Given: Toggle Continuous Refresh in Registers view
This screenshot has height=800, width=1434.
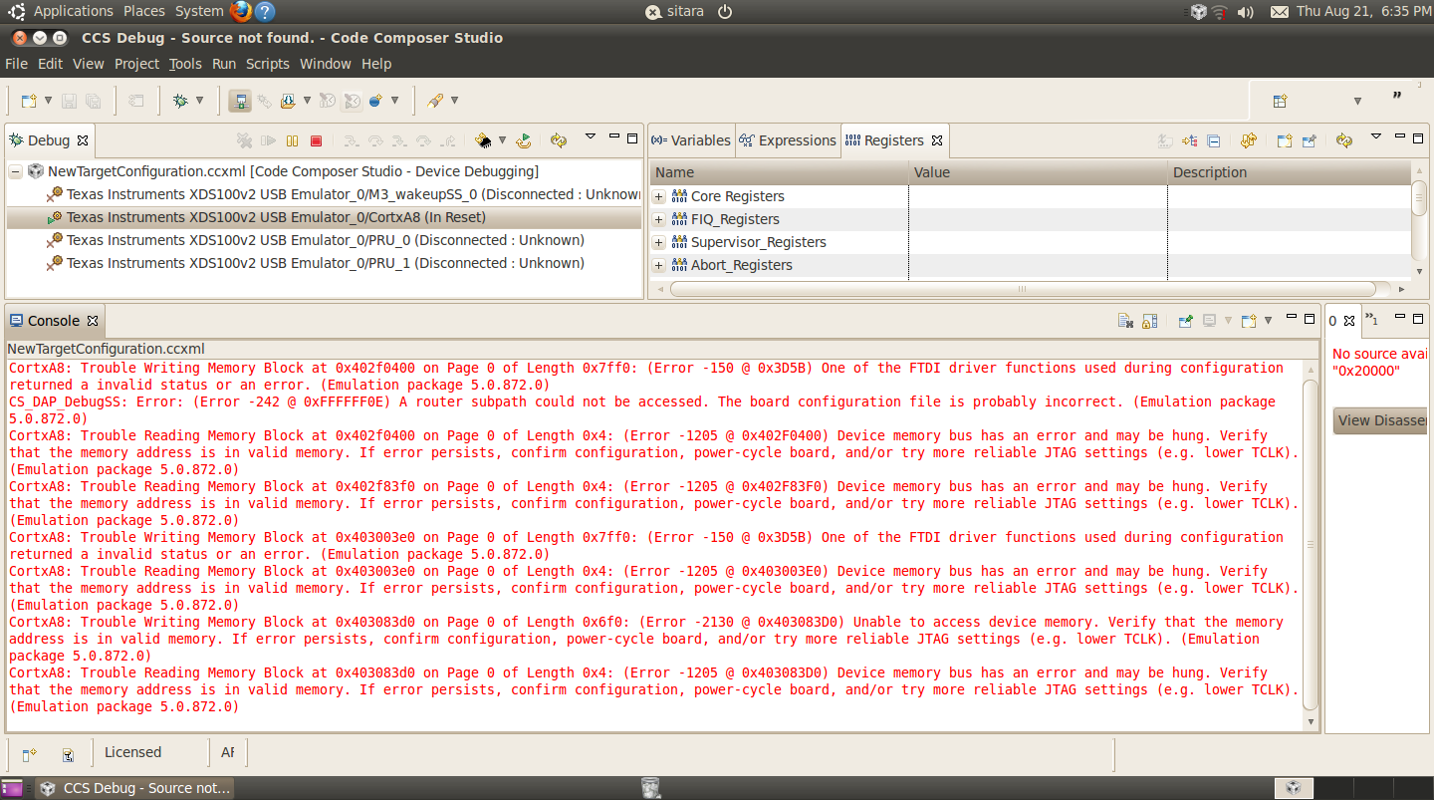Looking at the screenshot, I should (x=1249, y=141).
